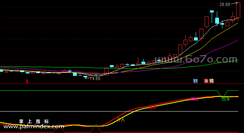The width and height of the screenshot is (244, 133).
Task: Select the green 出手 sell signal label
Action: coord(226,99)
